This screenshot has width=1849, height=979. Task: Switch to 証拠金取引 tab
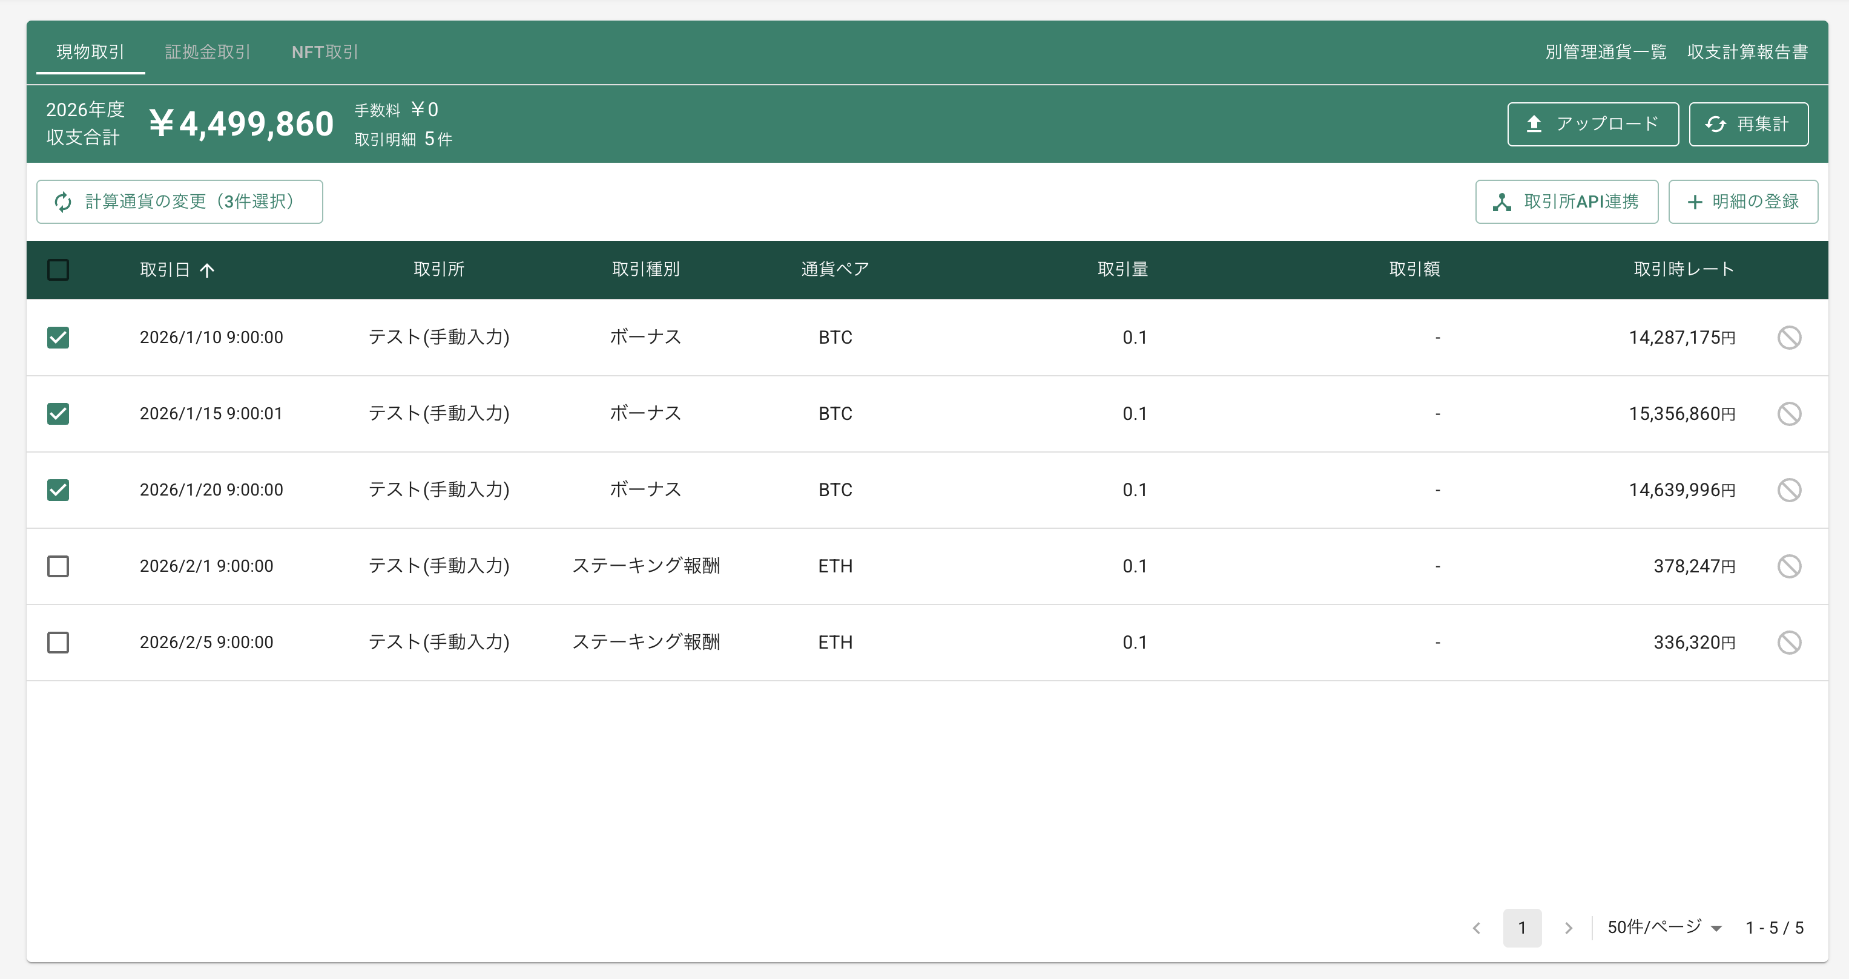pos(208,51)
